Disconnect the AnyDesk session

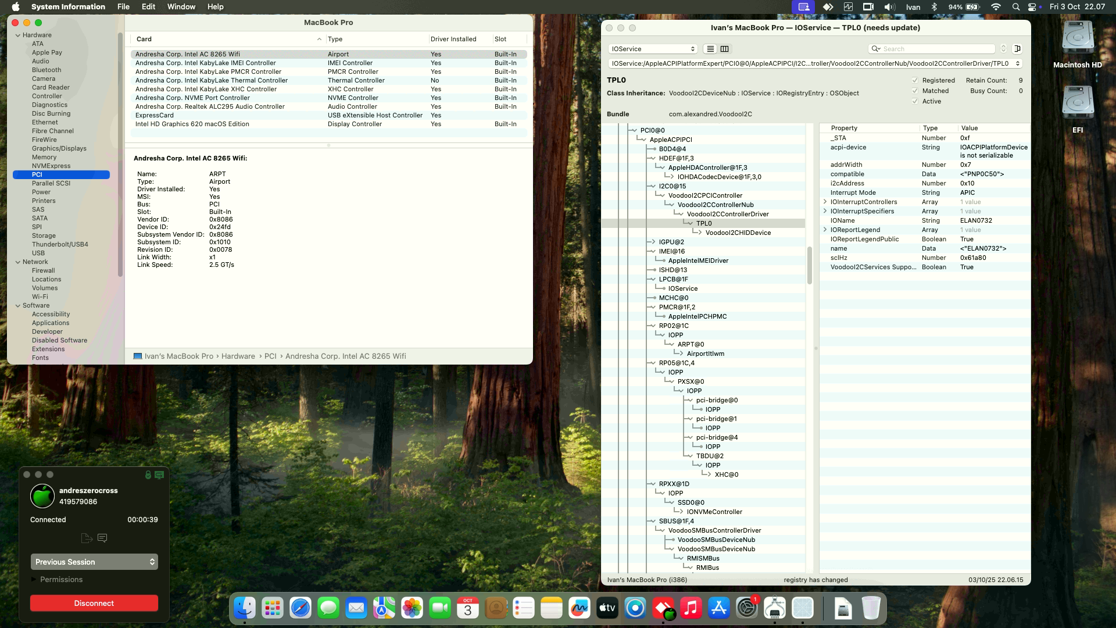click(x=94, y=603)
